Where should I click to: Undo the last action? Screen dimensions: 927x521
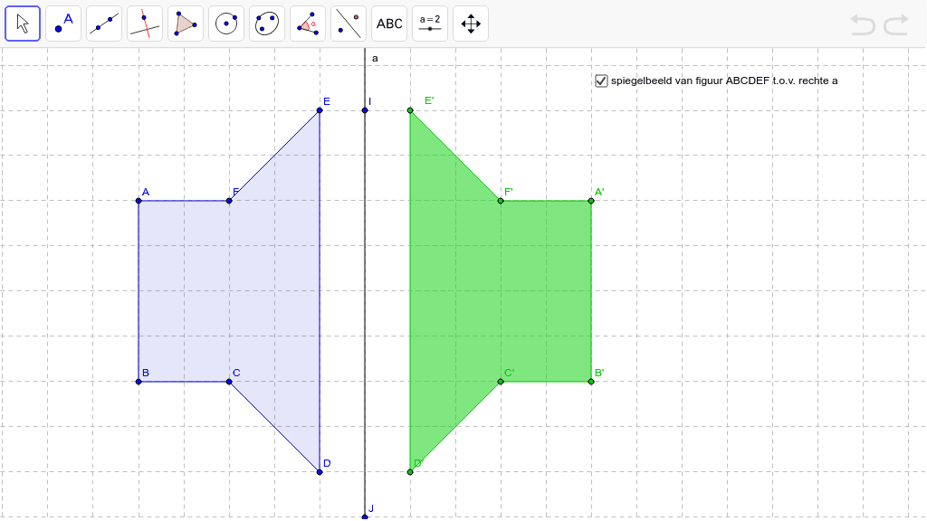pos(863,24)
